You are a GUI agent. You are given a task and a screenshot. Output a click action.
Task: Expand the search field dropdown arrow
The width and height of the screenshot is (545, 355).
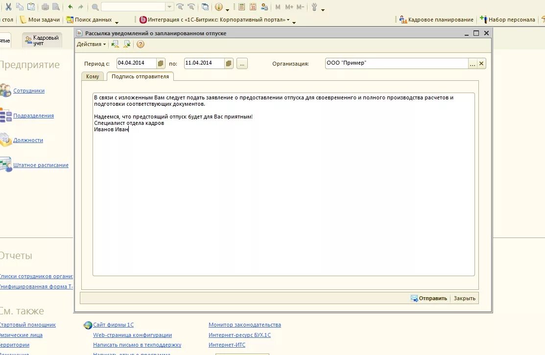pos(169,6)
